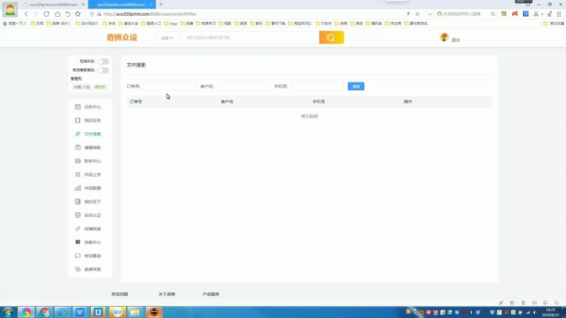The width and height of the screenshot is (566, 318).
Task: Open 消息中心 in the sidebar
Action: point(88,242)
